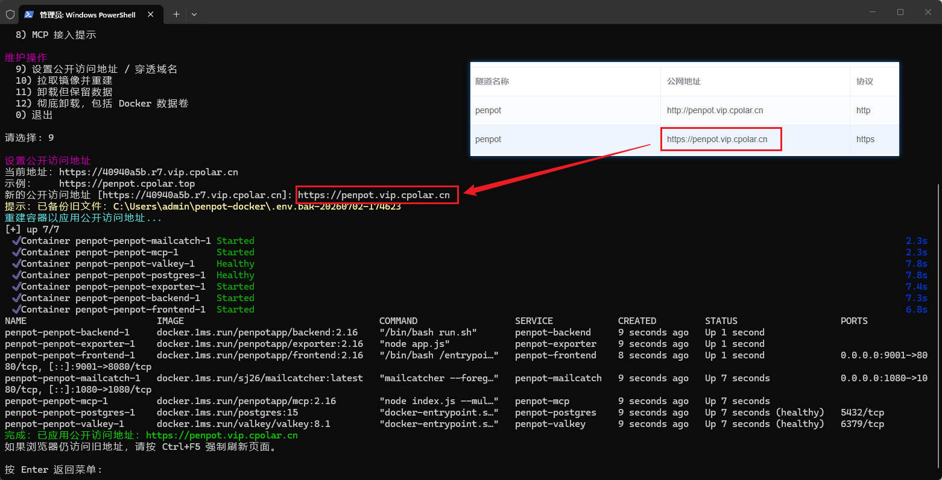Click the 隧道名称 column header
Screen dimensions: 942x480
point(492,81)
